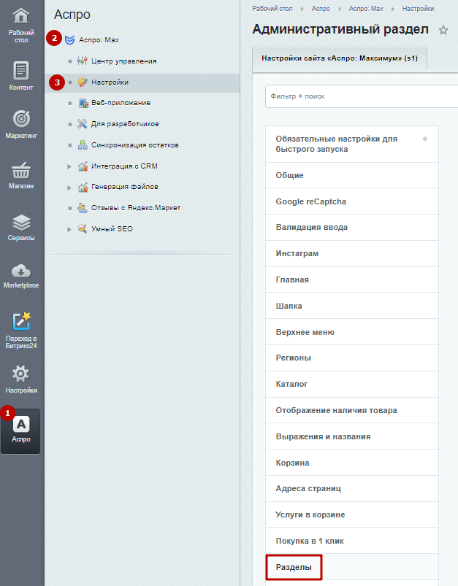458x586 pixels.
Task: Open the Настройки gear icon in sidebar
Action: (x=20, y=374)
